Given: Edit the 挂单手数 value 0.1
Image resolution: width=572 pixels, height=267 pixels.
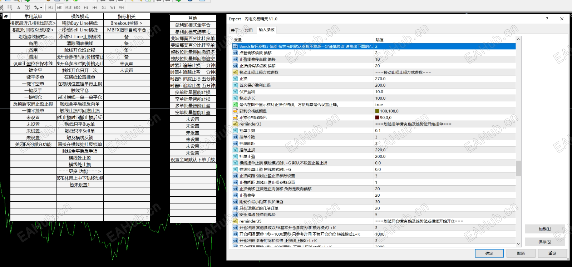Looking at the screenshot, I should 445,130.
